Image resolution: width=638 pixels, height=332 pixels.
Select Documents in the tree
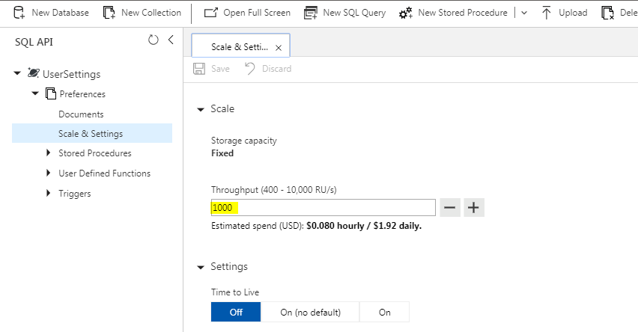[x=81, y=114]
